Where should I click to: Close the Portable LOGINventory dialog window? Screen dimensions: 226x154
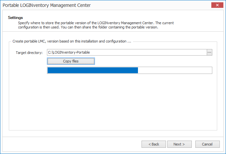point(217,5)
